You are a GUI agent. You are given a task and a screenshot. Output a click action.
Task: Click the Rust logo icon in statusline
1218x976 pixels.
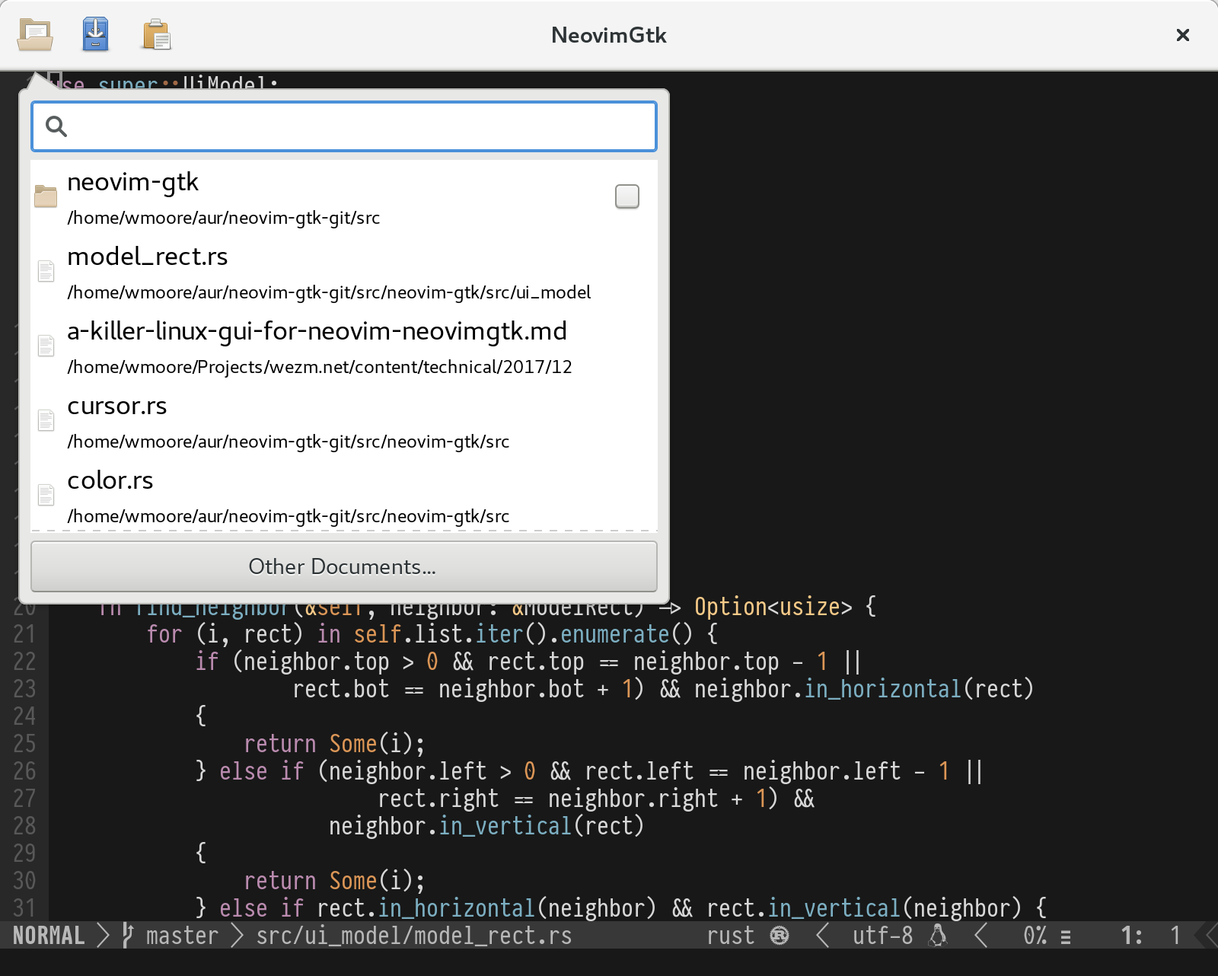tap(780, 935)
